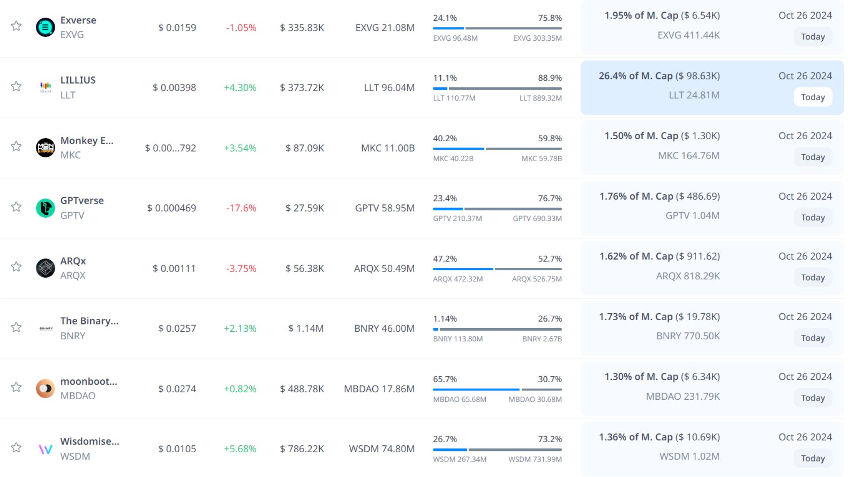Toggle favorite star for LILLIUS
This screenshot has width=848, height=477.
(16, 87)
